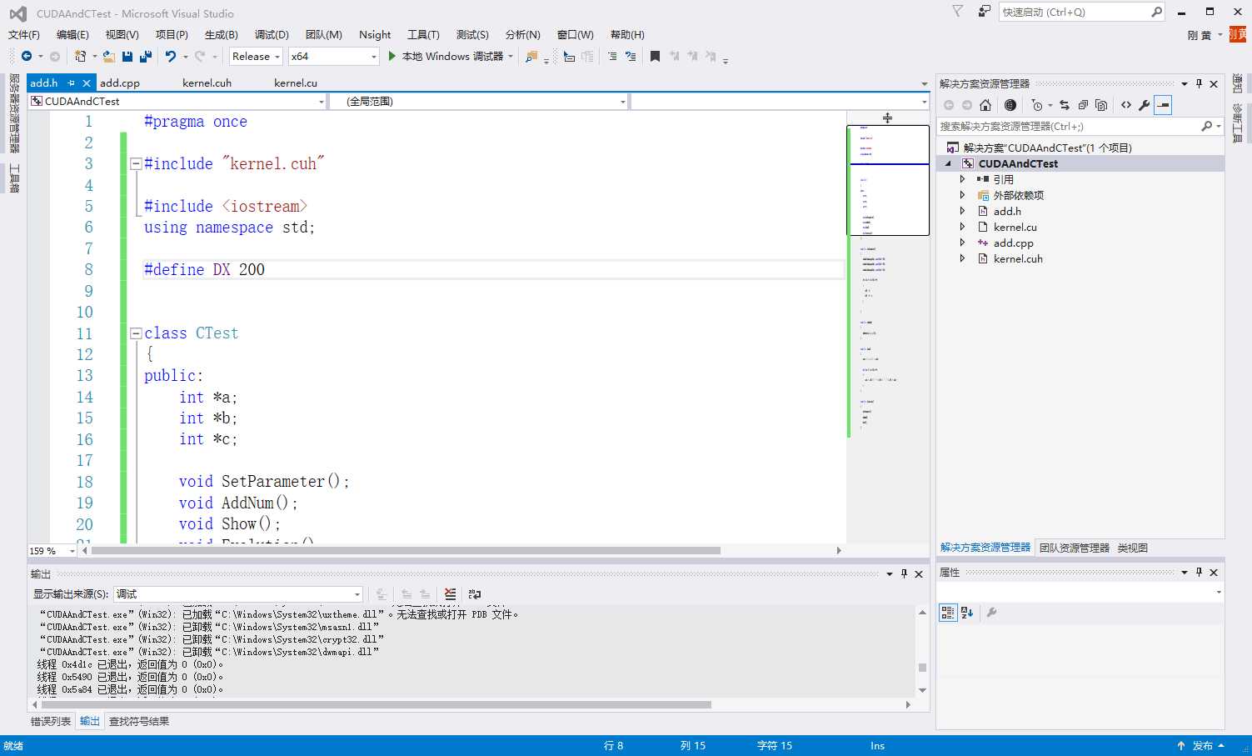Click Collapse All icon in Solution Explorer
The width and height of the screenshot is (1252, 756).
[1083, 105]
